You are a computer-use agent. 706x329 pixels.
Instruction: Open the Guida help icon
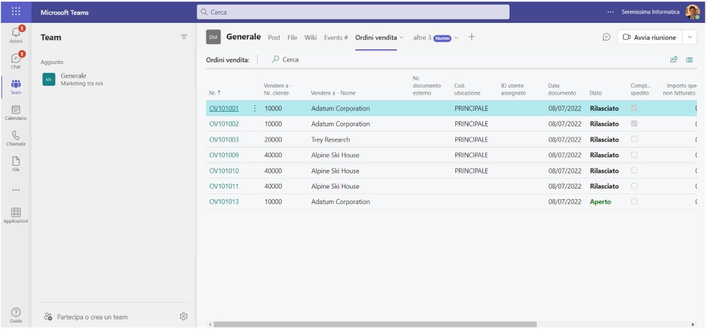[x=16, y=315]
